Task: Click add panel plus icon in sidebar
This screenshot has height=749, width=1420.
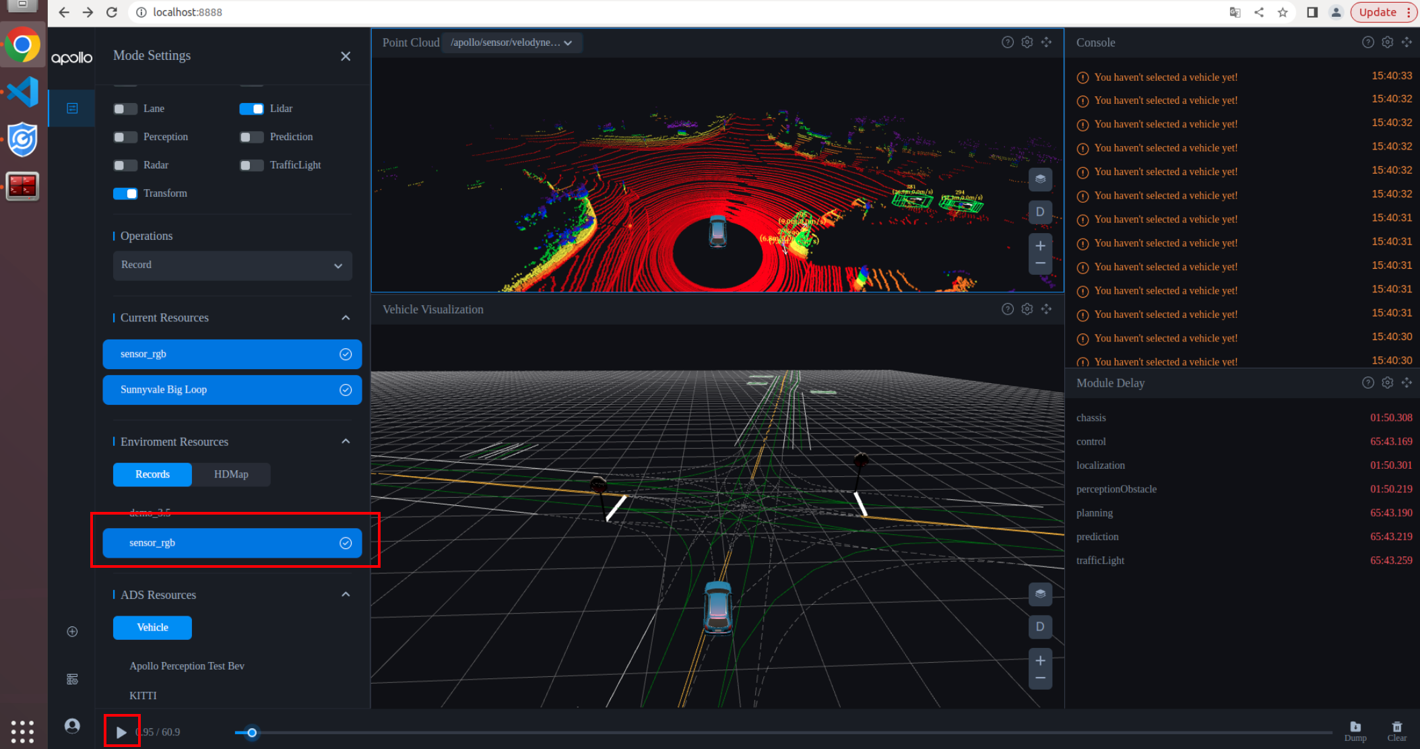Action: point(72,632)
